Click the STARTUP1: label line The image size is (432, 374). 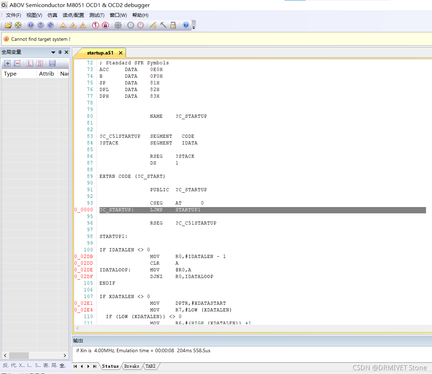pos(113,237)
